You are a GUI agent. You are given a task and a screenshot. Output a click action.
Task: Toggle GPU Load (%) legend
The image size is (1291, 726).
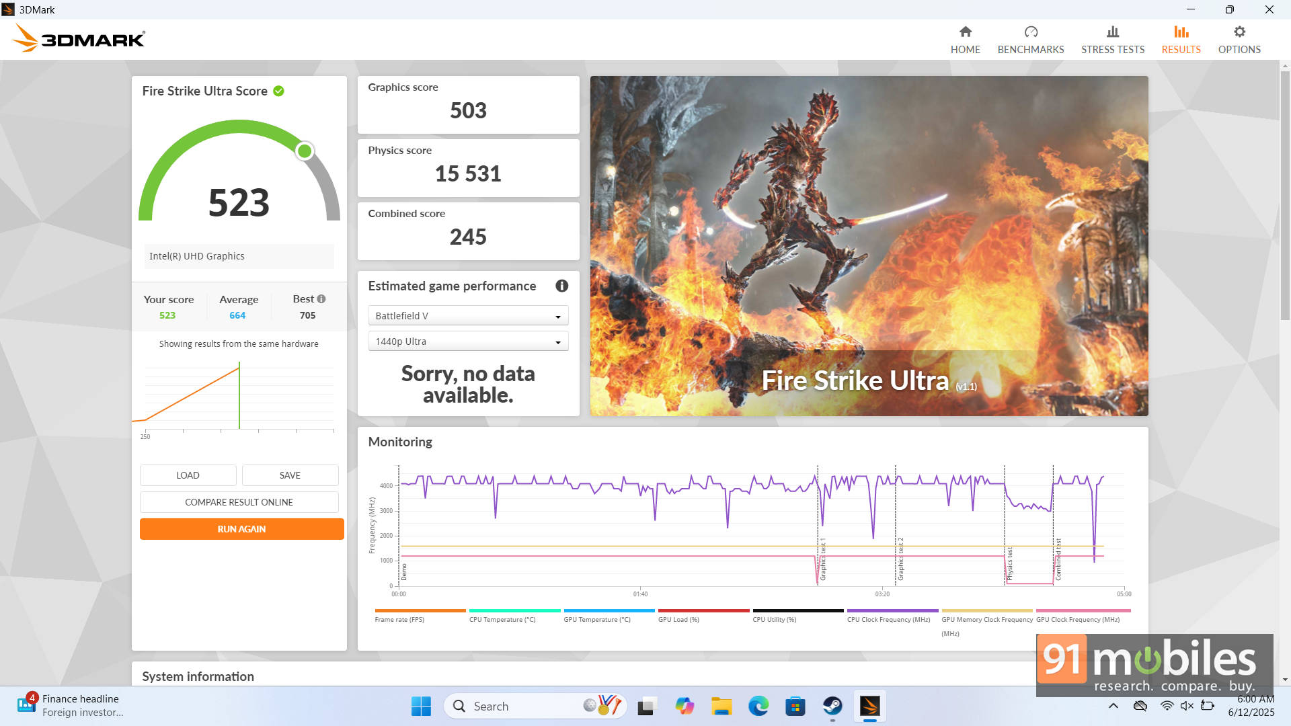(703, 616)
